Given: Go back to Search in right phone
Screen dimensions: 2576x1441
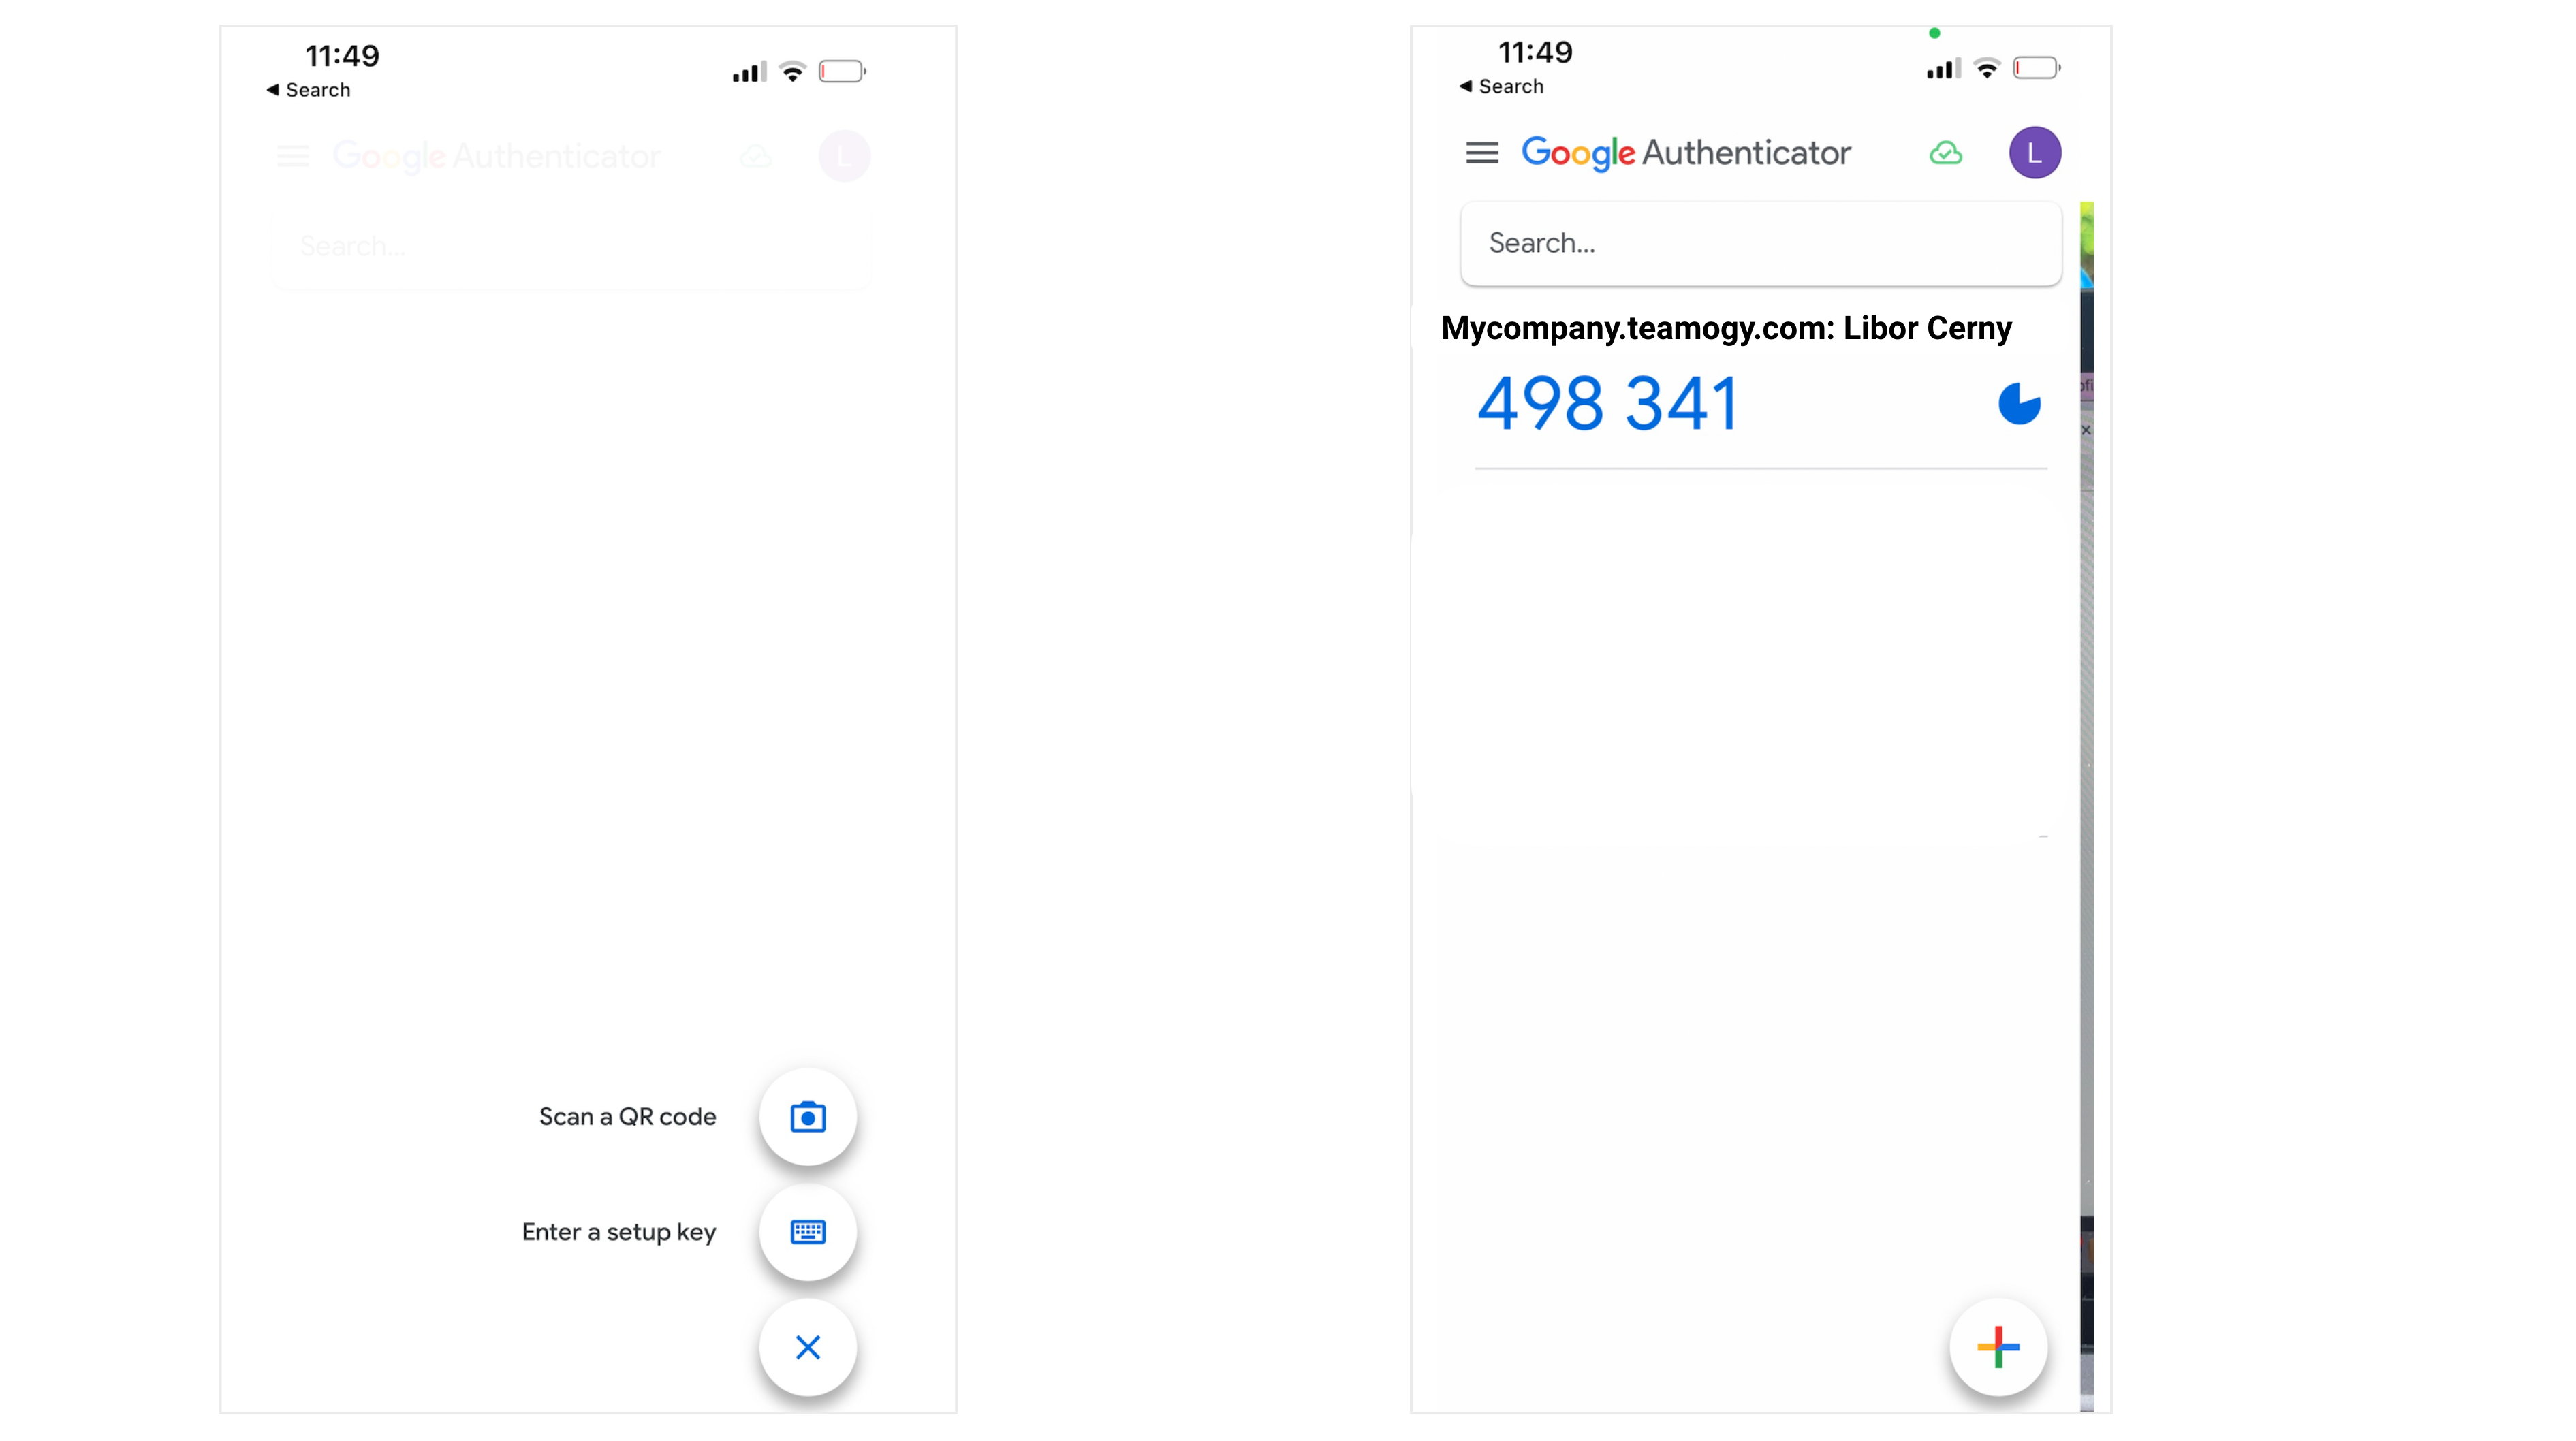Looking at the screenshot, I should (1501, 86).
